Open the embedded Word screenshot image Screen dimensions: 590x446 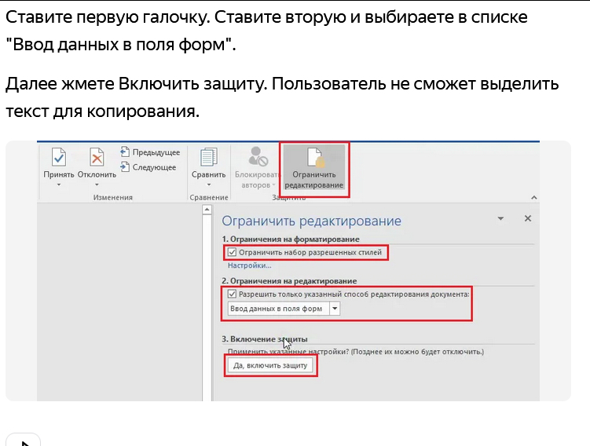tap(288, 271)
